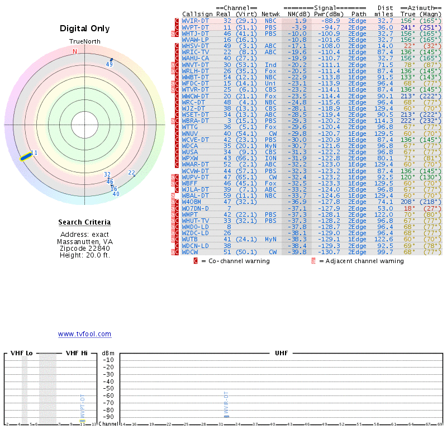Click the WRIC-TV station row callsign
Screen dimensions: 447x429
pos(195,52)
